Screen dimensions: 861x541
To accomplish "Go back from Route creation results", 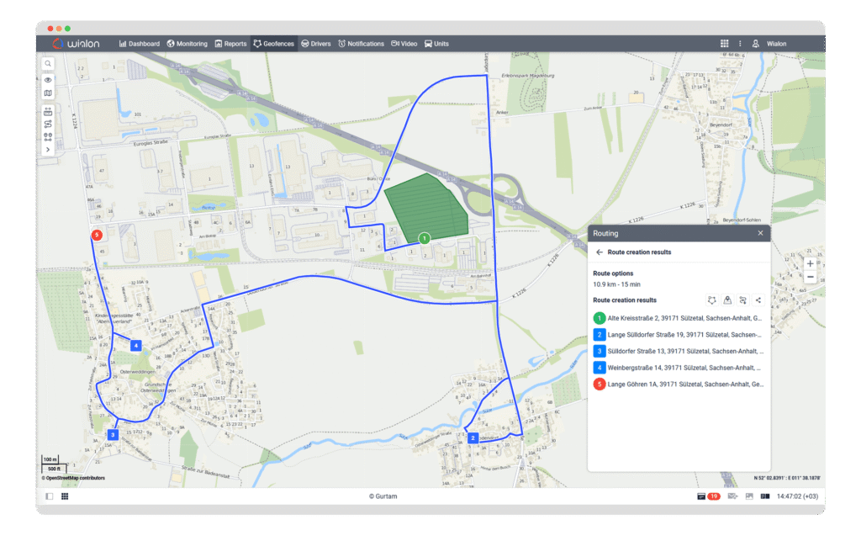I will (600, 252).
